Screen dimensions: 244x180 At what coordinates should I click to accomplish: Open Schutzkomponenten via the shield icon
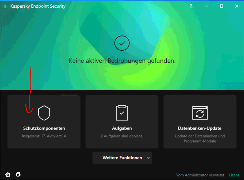pyautogui.click(x=44, y=113)
